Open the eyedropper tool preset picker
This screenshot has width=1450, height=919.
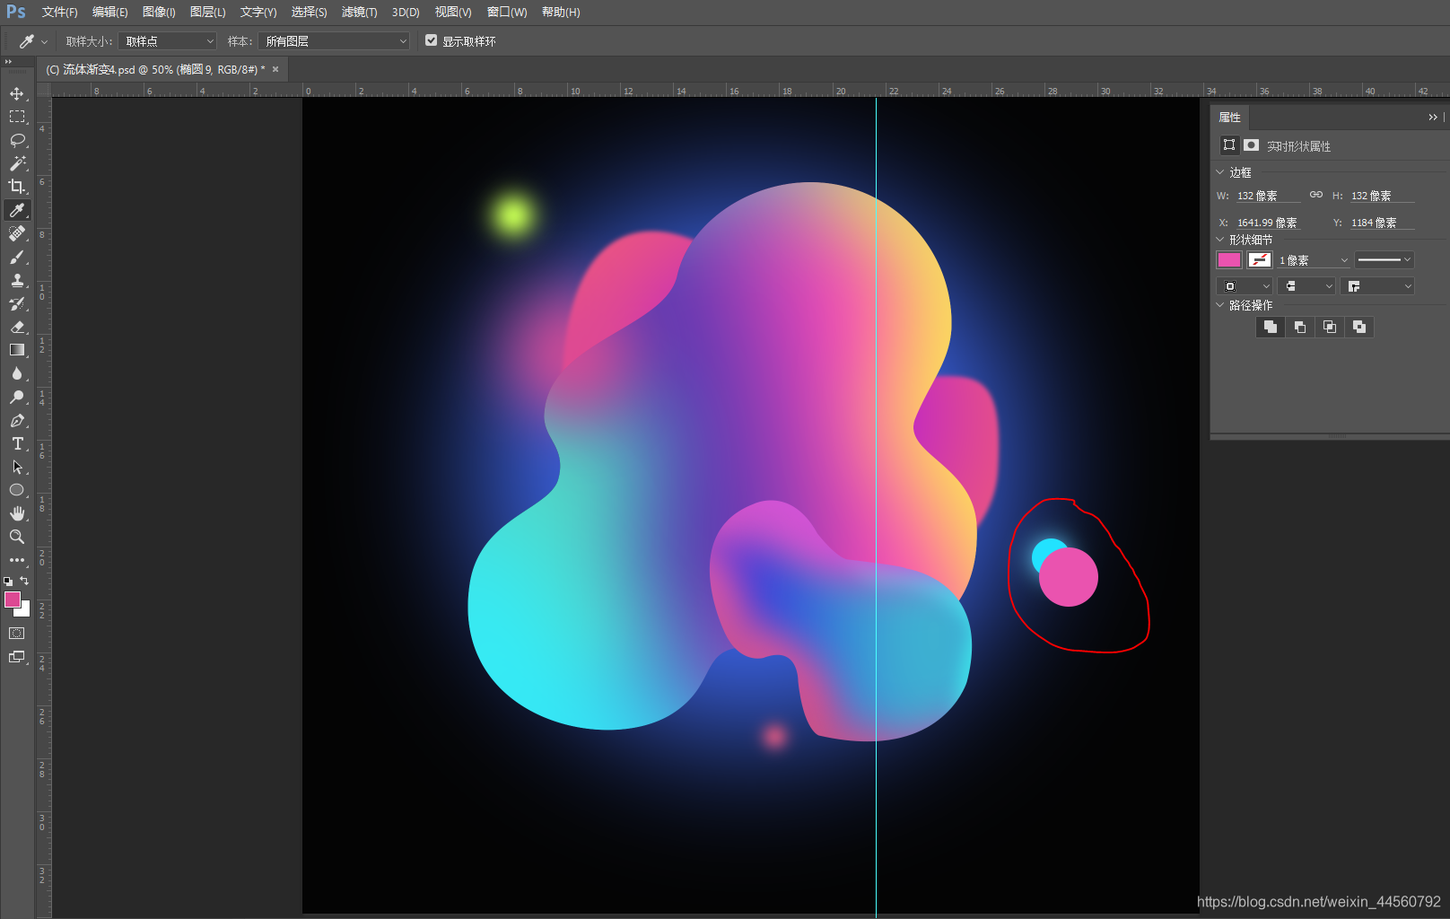[33, 41]
